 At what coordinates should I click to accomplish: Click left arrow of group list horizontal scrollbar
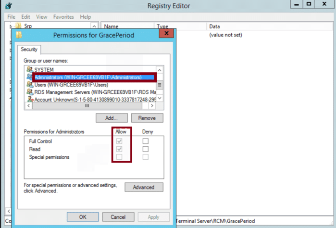pyautogui.click(x=28, y=105)
